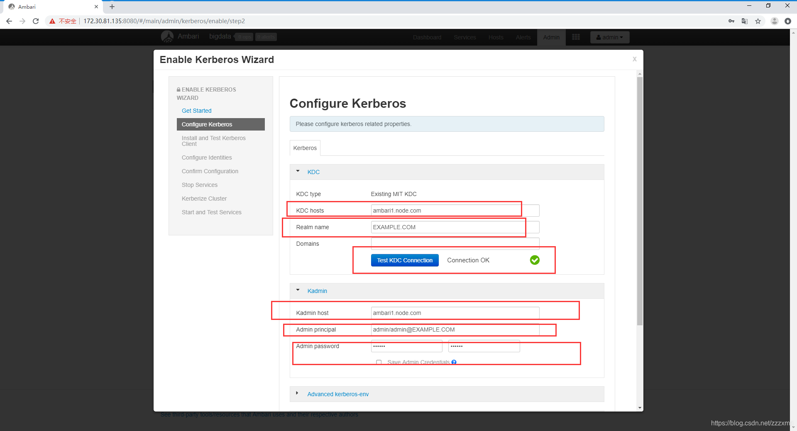This screenshot has height=431, width=797.
Task: Click the help icon beside Save Admin Credentials
Action: pyautogui.click(x=454, y=362)
